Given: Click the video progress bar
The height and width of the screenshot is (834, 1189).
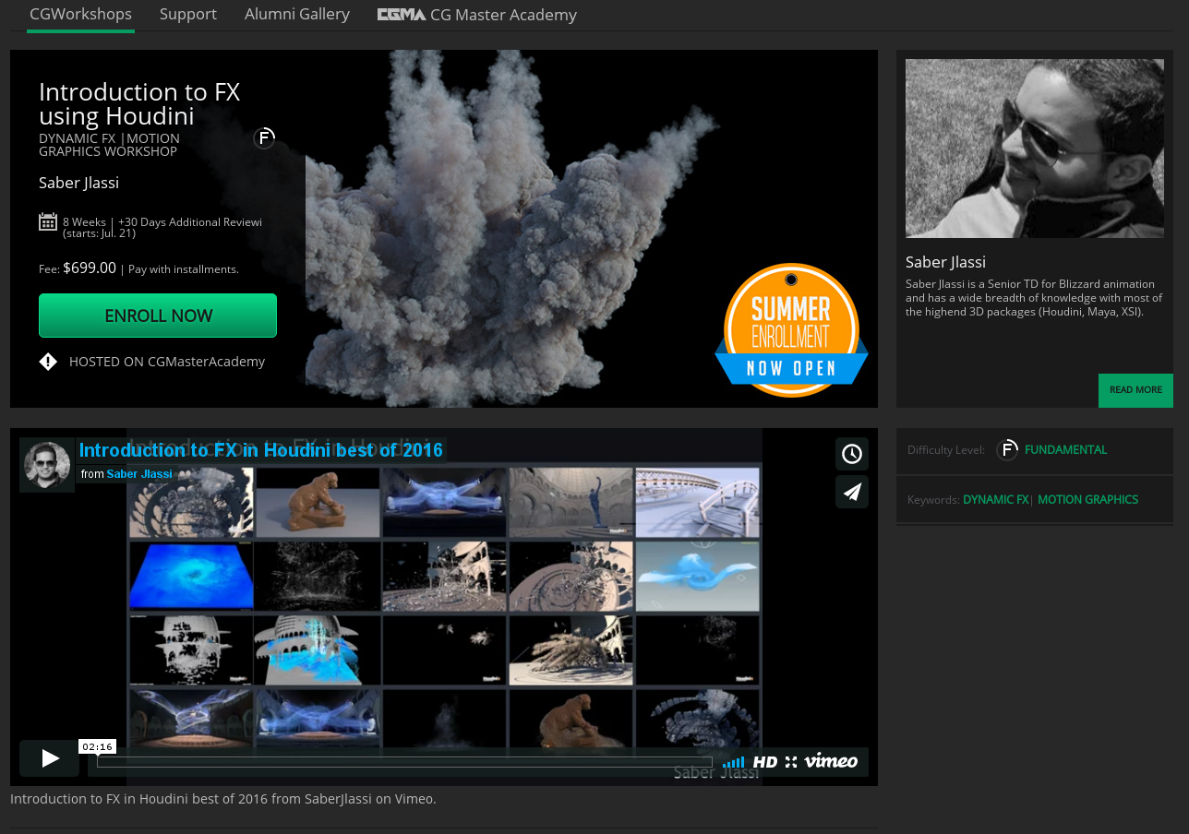Looking at the screenshot, I should coord(404,762).
